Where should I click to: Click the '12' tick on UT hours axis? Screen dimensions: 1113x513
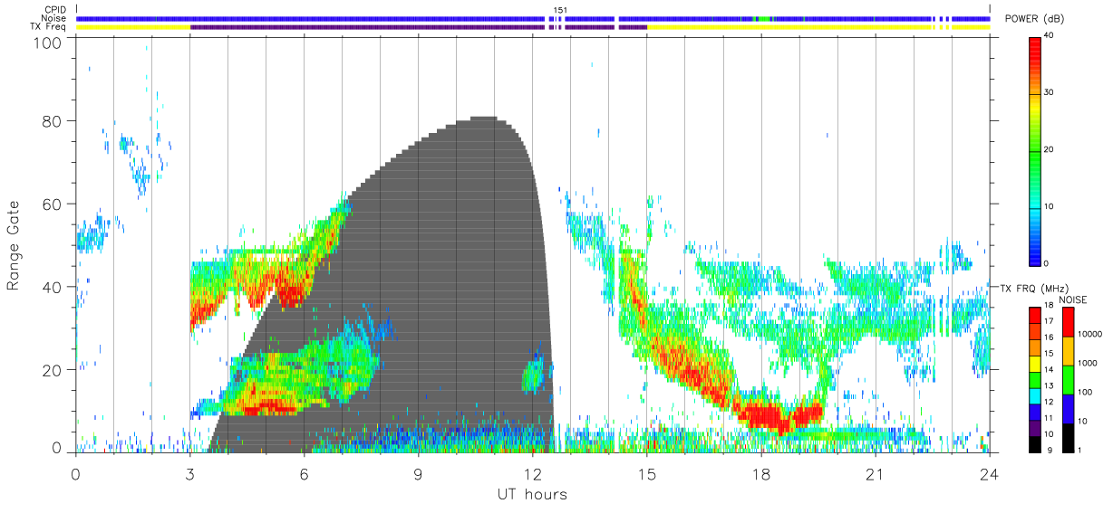[x=533, y=473]
